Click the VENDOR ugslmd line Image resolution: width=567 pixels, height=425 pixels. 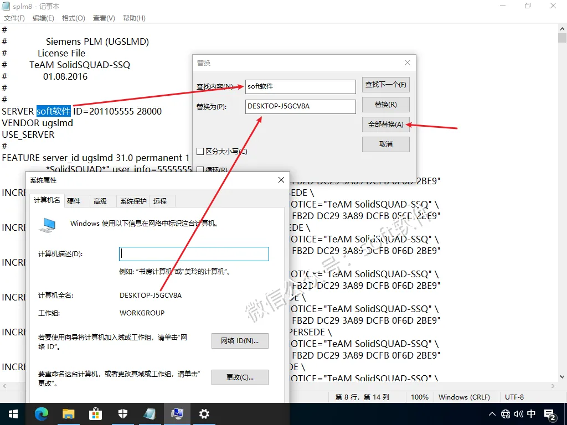[37, 123]
